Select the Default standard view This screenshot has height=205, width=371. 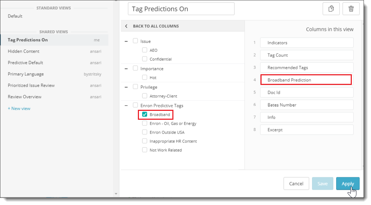(x=15, y=16)
